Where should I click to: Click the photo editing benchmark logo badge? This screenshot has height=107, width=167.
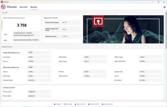coord(98,21)
